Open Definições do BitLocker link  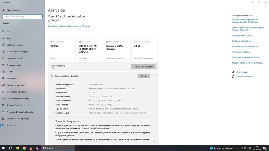click(242, 36)
